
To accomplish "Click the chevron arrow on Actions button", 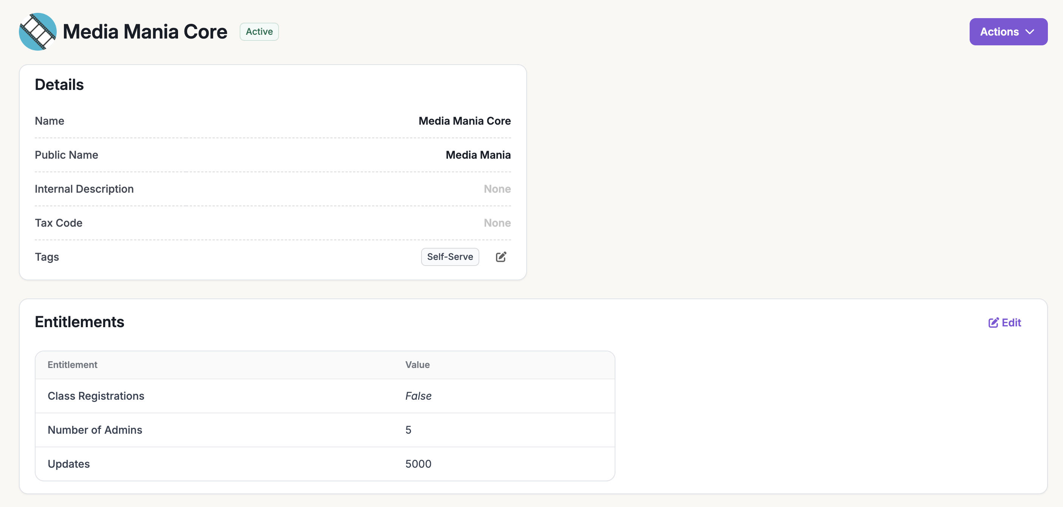I will (1030, 32).
